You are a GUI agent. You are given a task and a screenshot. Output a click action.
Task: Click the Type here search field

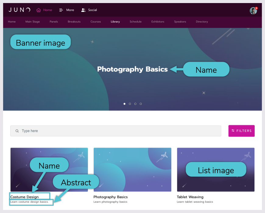116,131
